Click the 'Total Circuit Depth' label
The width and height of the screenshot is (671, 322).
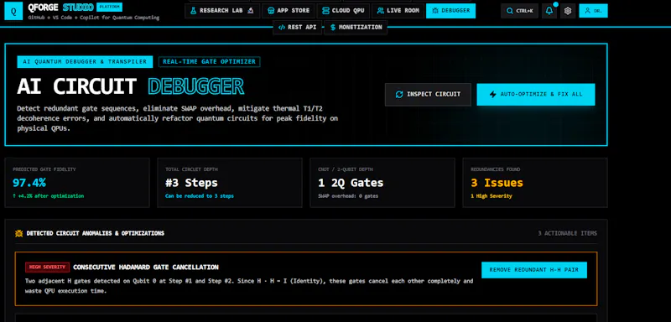click(191, 169)
